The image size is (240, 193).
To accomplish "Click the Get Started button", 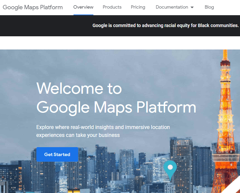I will point(57,154).
